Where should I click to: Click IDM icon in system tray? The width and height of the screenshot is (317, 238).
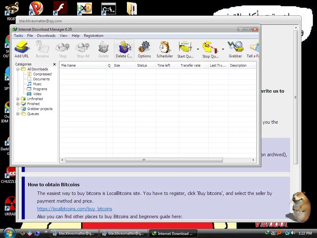267,233
